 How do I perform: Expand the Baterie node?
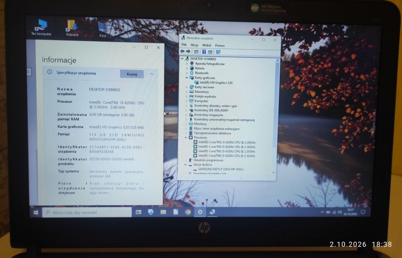point(187,68)
